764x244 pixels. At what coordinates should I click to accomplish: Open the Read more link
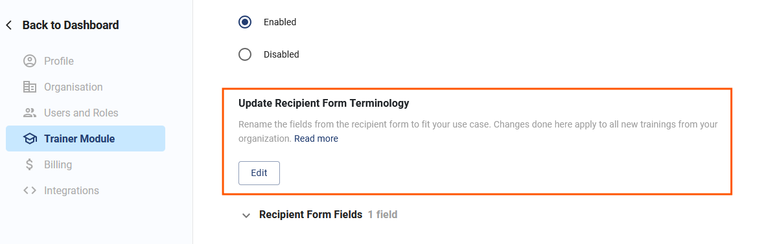click(x=316, y=139)
